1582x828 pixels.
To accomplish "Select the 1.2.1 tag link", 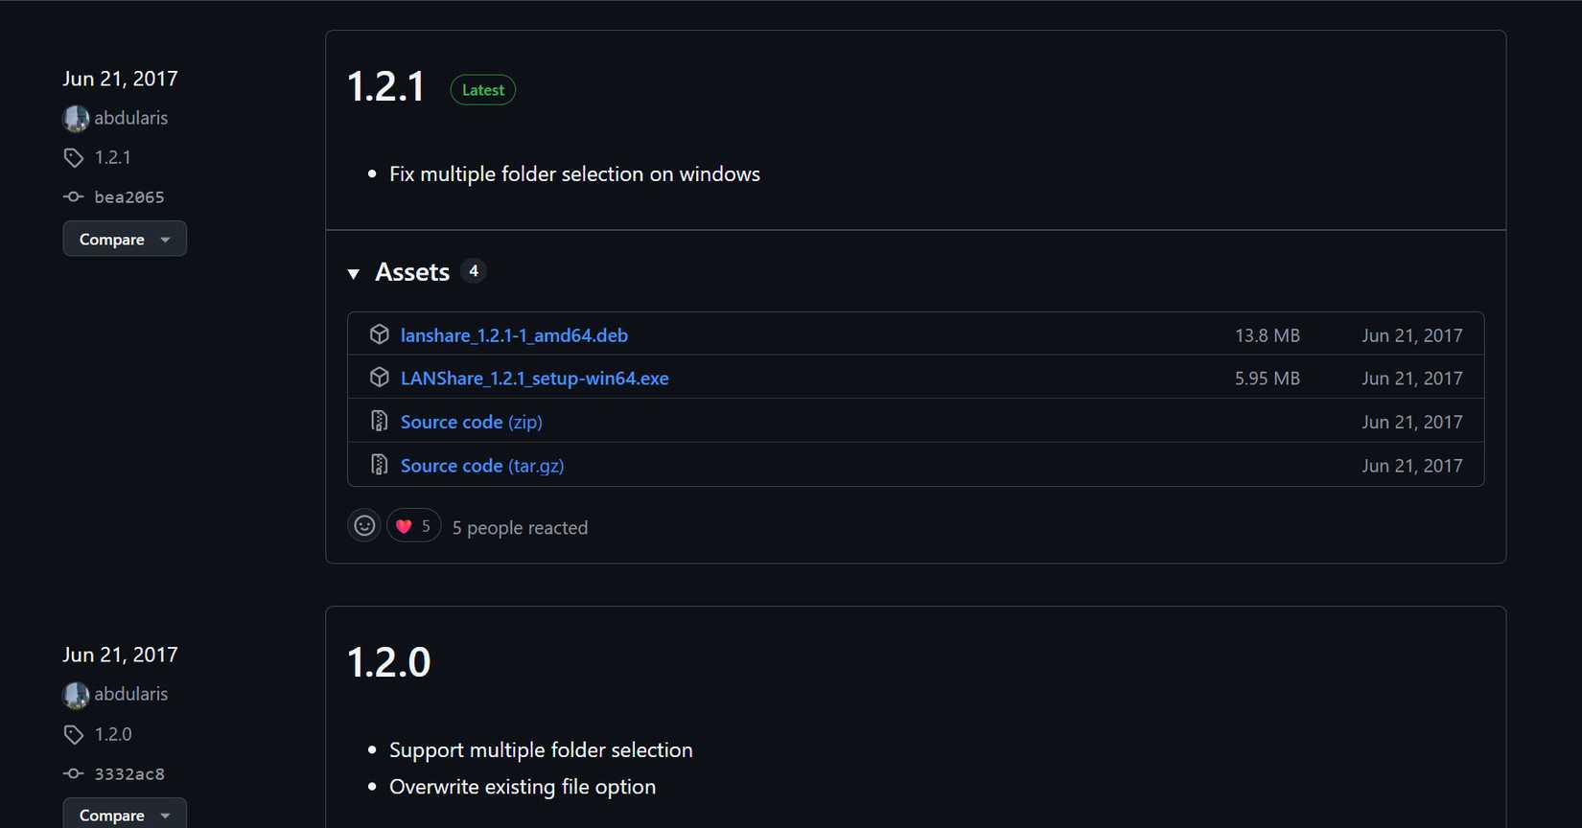I will (112, 156).
